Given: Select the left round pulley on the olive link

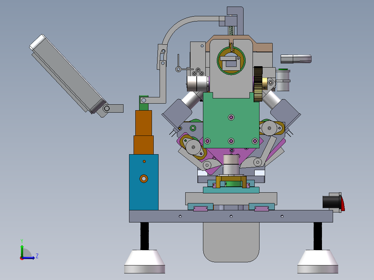Looking at the screenshot, I should (193, 147).
